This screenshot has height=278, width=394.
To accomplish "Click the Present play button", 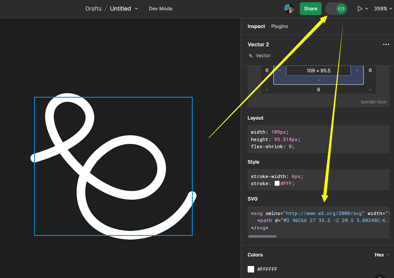I will [360, 9].
